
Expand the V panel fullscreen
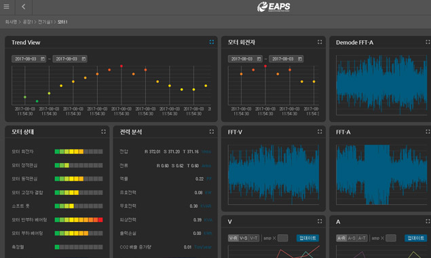click(320, 221)
